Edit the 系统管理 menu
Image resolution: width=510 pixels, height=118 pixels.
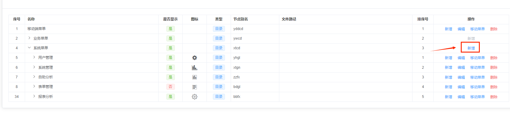pyautogui.click(x=461, y=68)
